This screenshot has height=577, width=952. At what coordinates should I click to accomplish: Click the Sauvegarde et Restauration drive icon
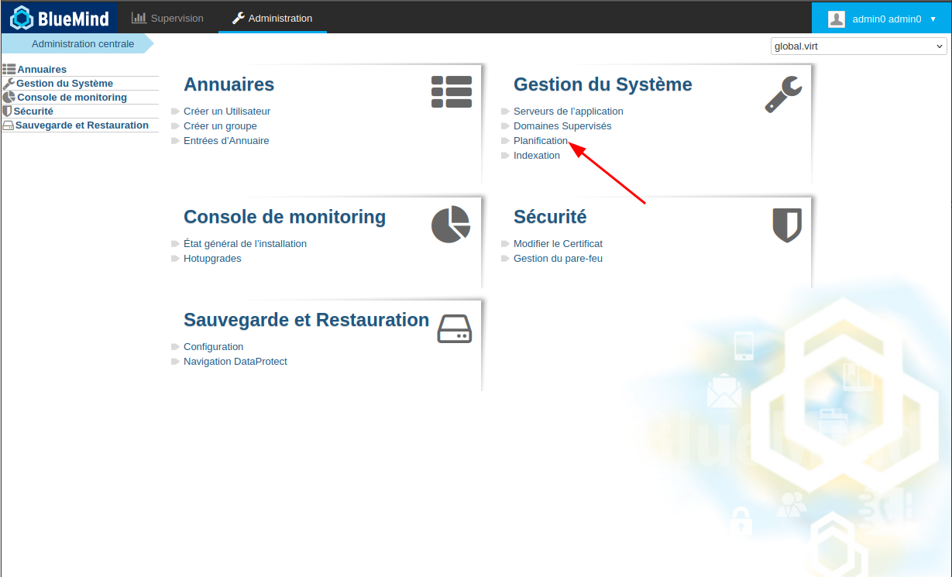coord(455,329)
